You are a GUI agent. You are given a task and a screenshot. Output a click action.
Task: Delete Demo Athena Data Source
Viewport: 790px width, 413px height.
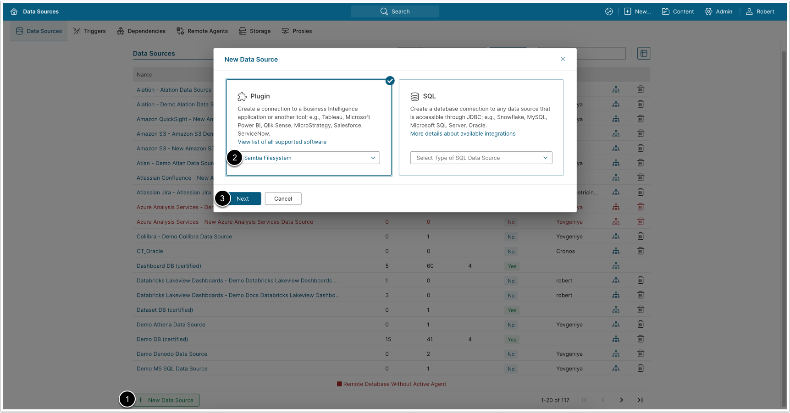641,324
